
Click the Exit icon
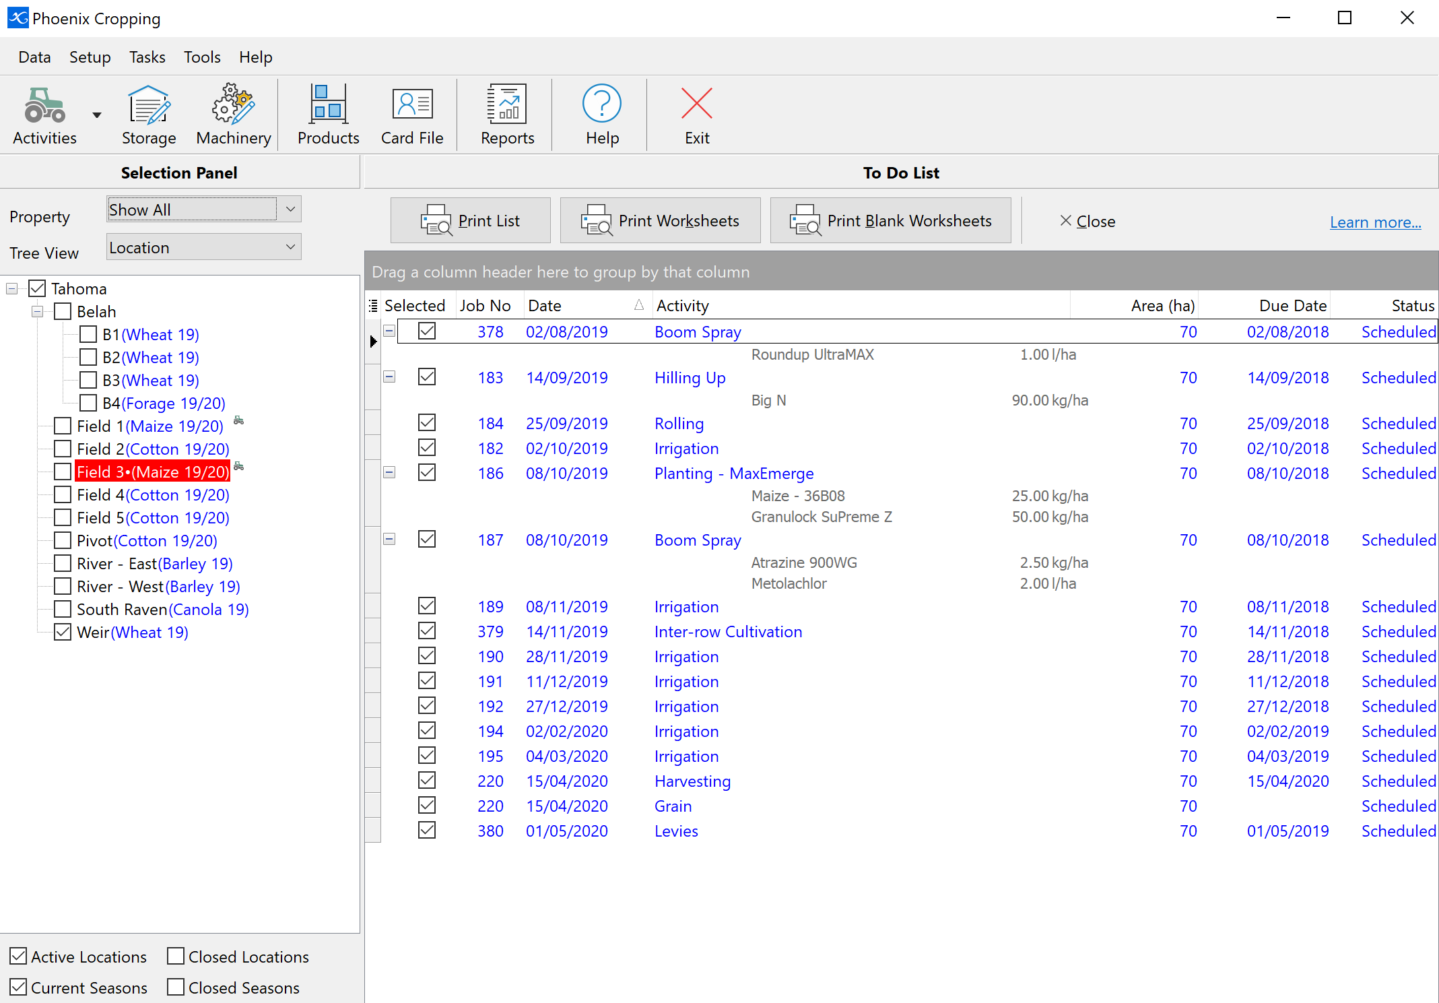pos(698,112)
